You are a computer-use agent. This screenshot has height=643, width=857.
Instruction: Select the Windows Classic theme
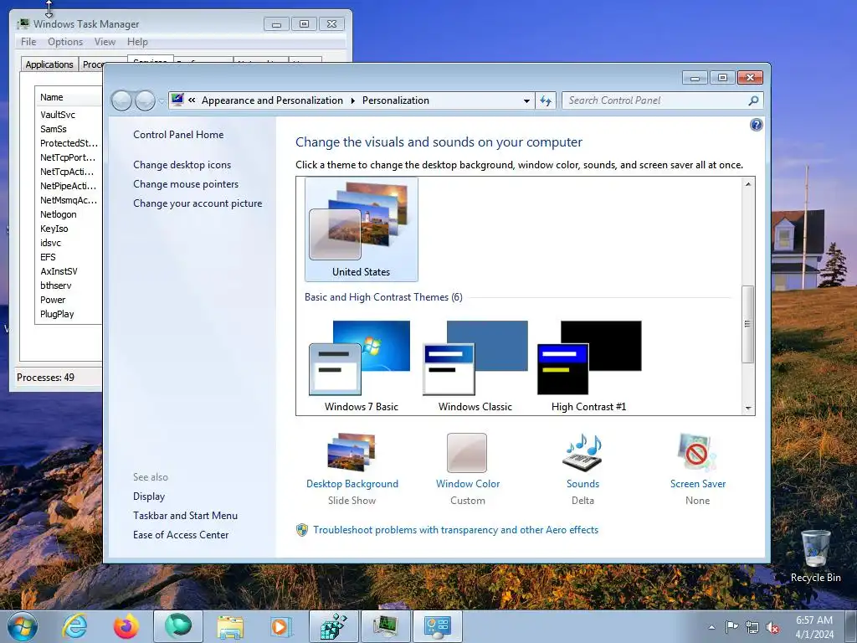[475, 367]
